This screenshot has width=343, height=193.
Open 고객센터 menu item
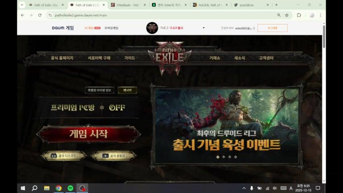click(x=266, y=58)
